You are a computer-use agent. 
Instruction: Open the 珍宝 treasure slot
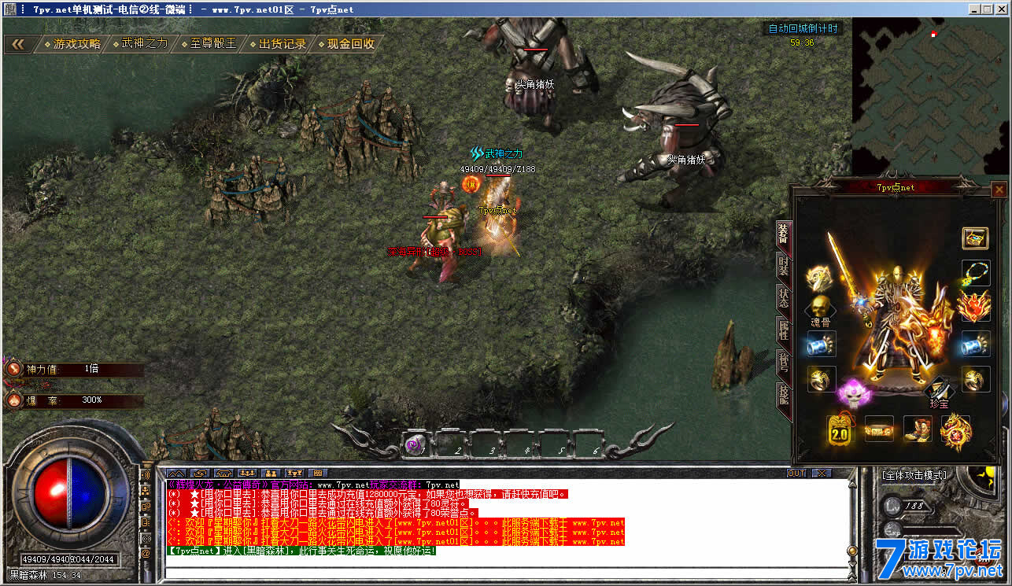point(940,391)
